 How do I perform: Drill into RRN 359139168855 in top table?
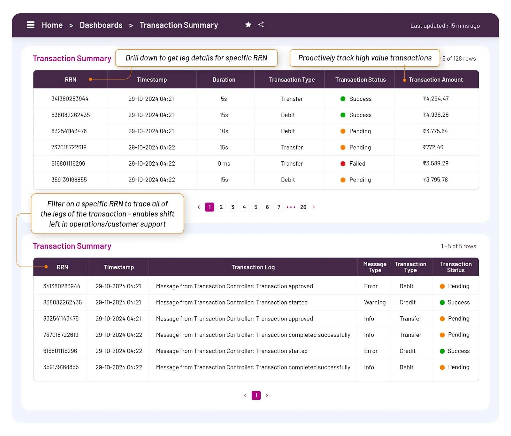[69, 180]
